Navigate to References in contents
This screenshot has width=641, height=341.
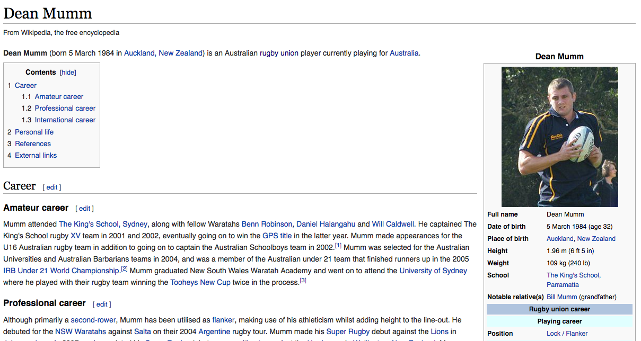coord(33,143)
